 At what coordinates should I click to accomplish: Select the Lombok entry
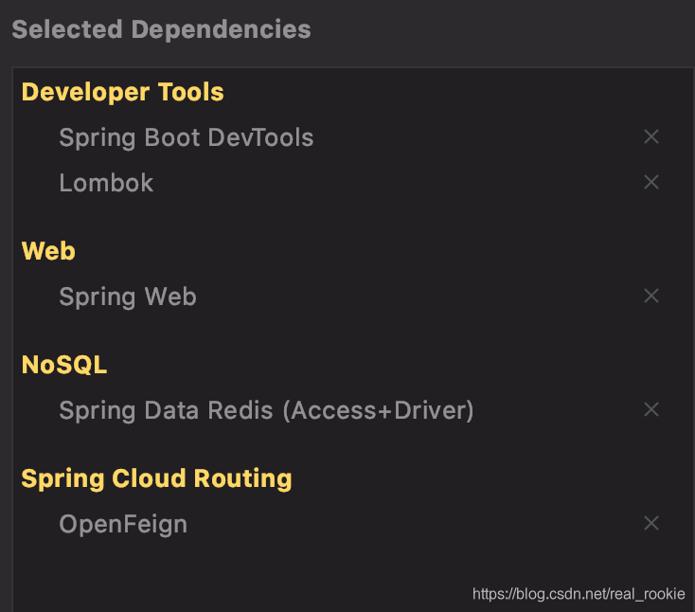pos(106,183)
